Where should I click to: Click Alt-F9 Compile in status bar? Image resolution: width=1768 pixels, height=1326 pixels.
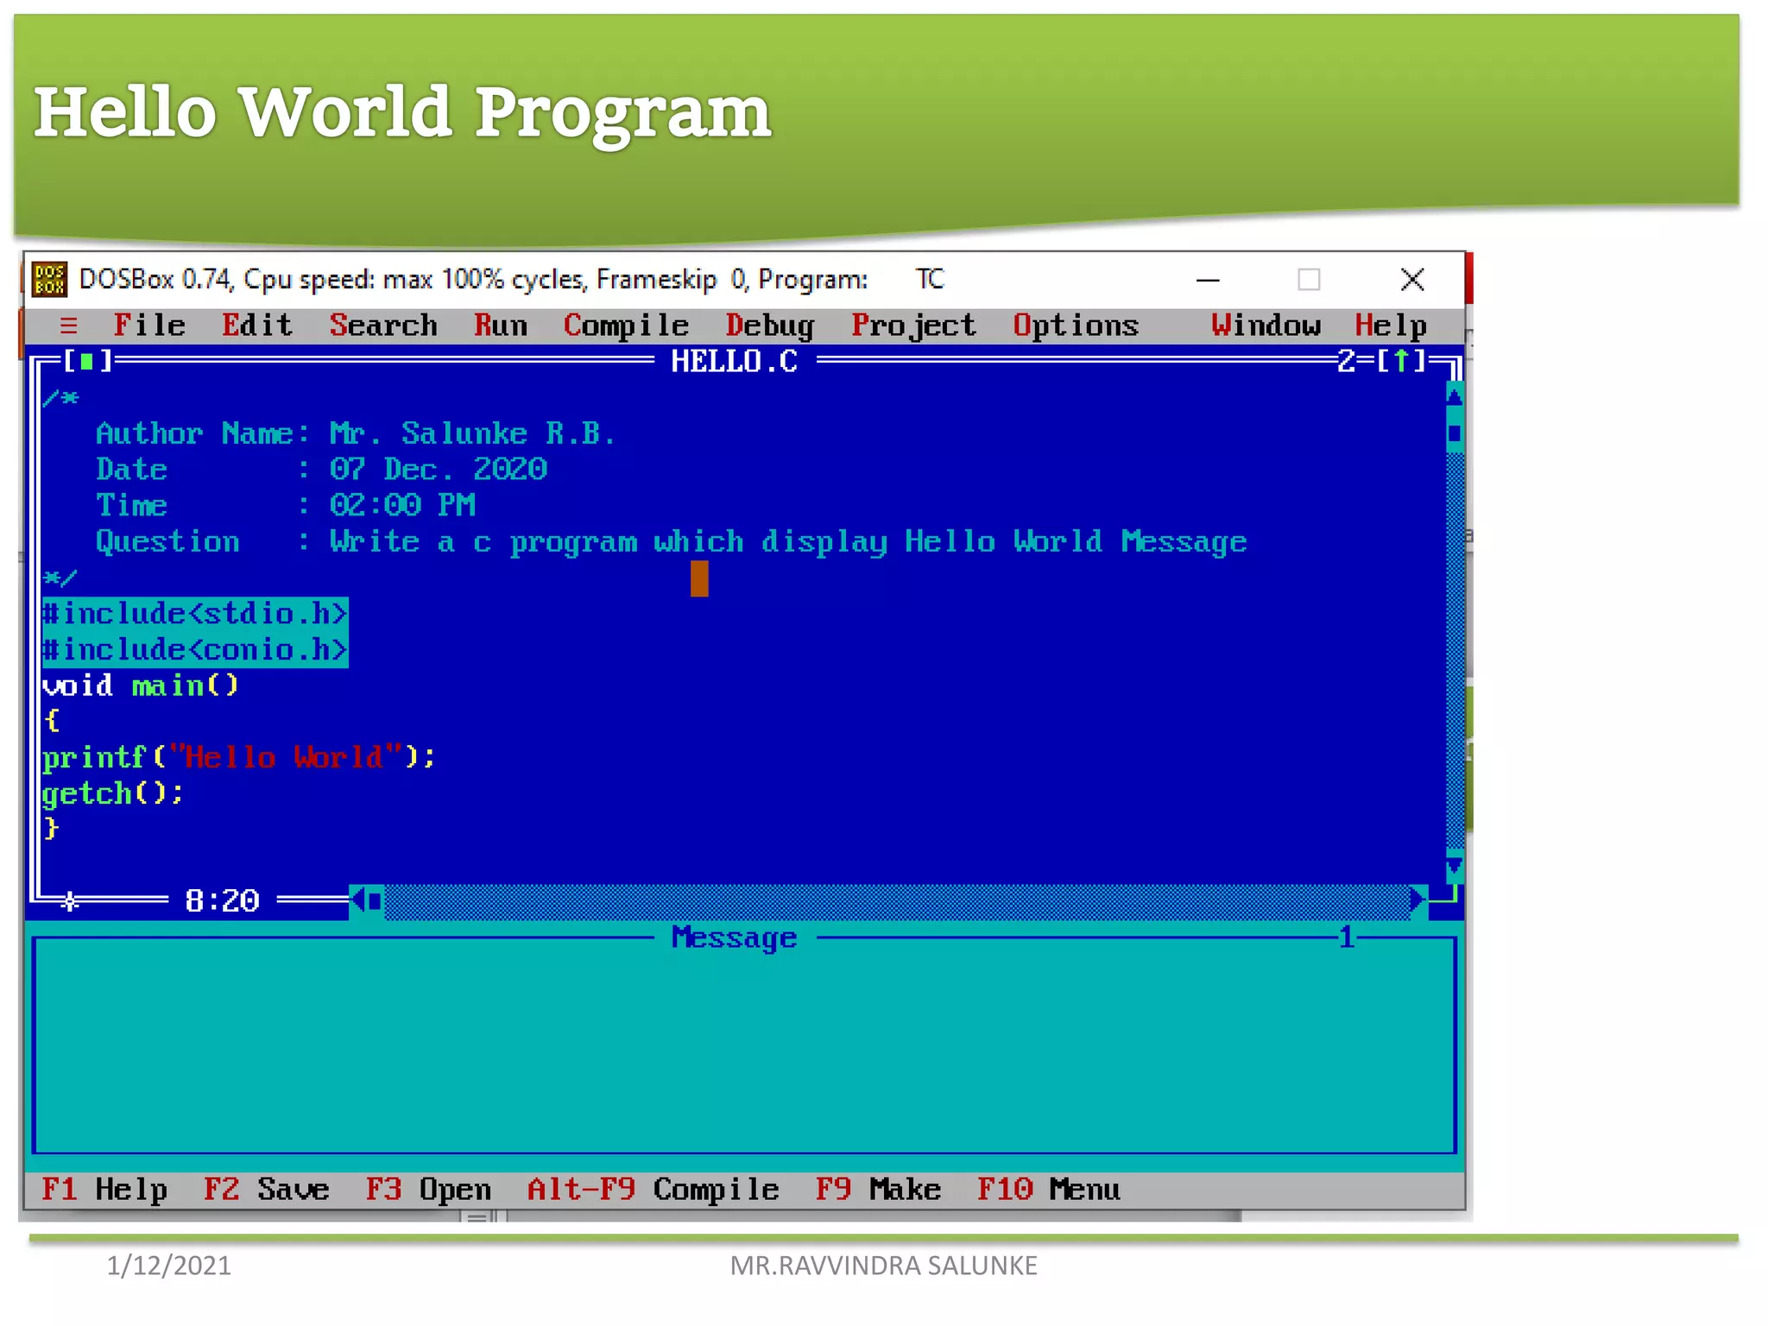[x=653, y=1190]
